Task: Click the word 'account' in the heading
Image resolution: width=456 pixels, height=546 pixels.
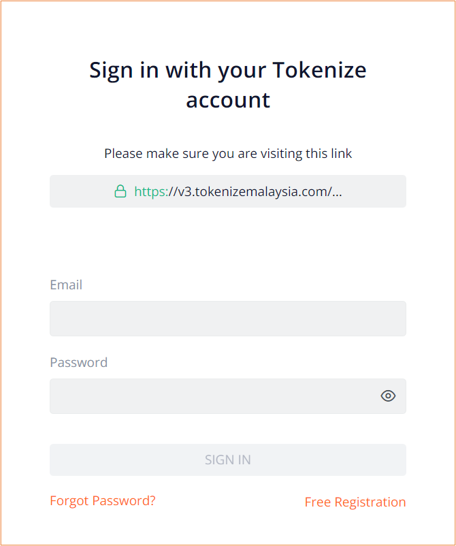Action: (228, 100)
